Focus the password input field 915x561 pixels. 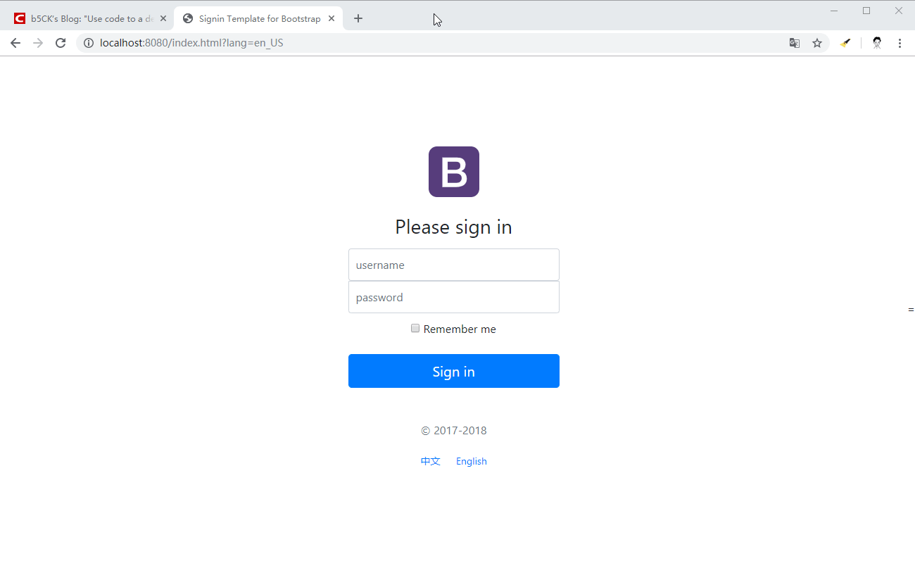pos(454,297)
